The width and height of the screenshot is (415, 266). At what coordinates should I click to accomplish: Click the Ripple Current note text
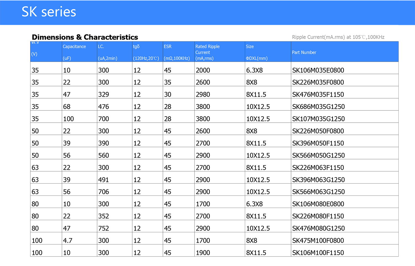(x=338, y=37)
